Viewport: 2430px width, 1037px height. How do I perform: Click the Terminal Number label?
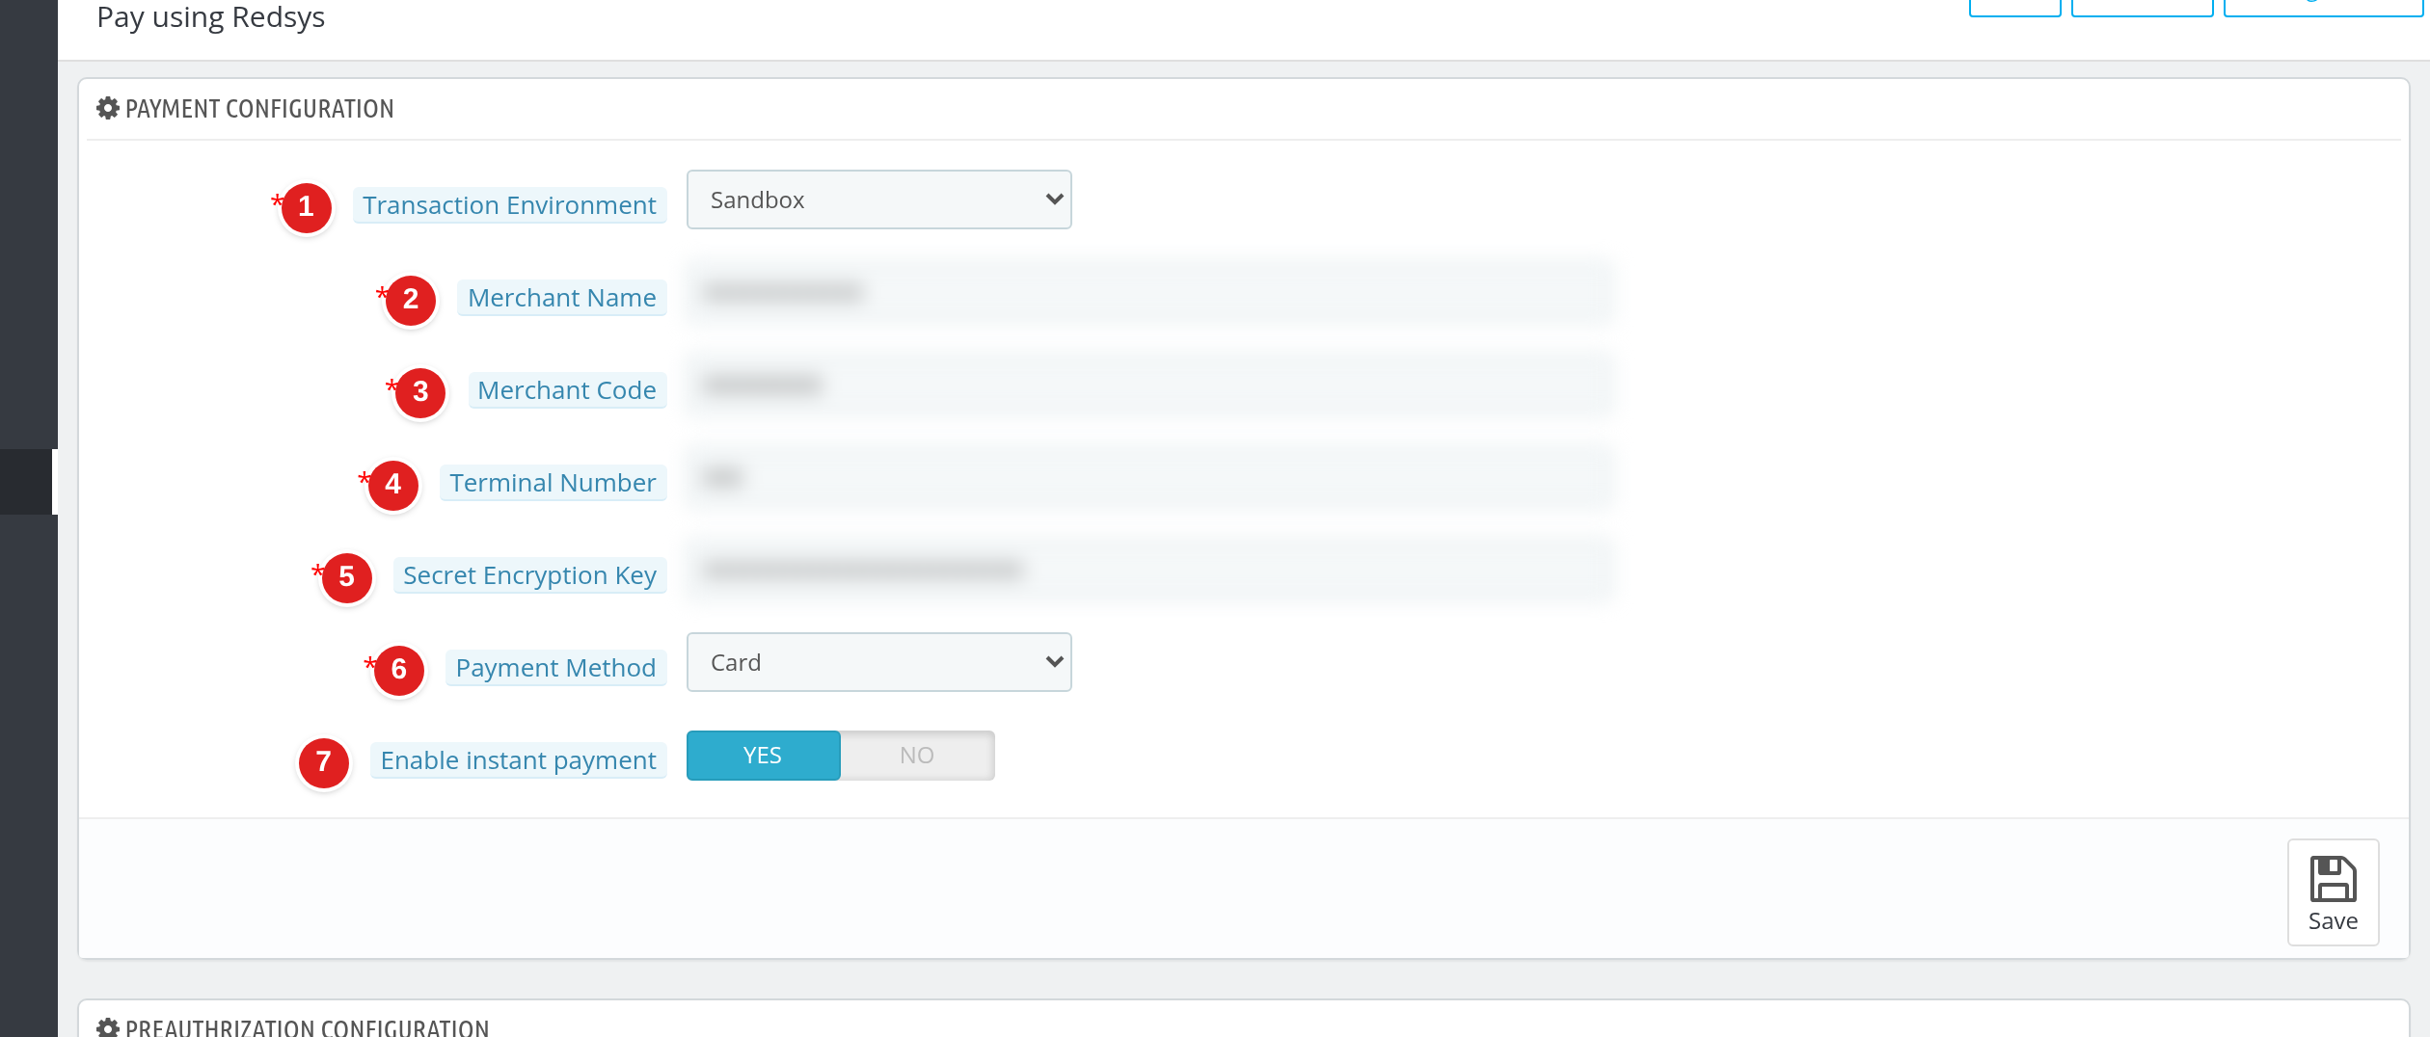(553, 483)
